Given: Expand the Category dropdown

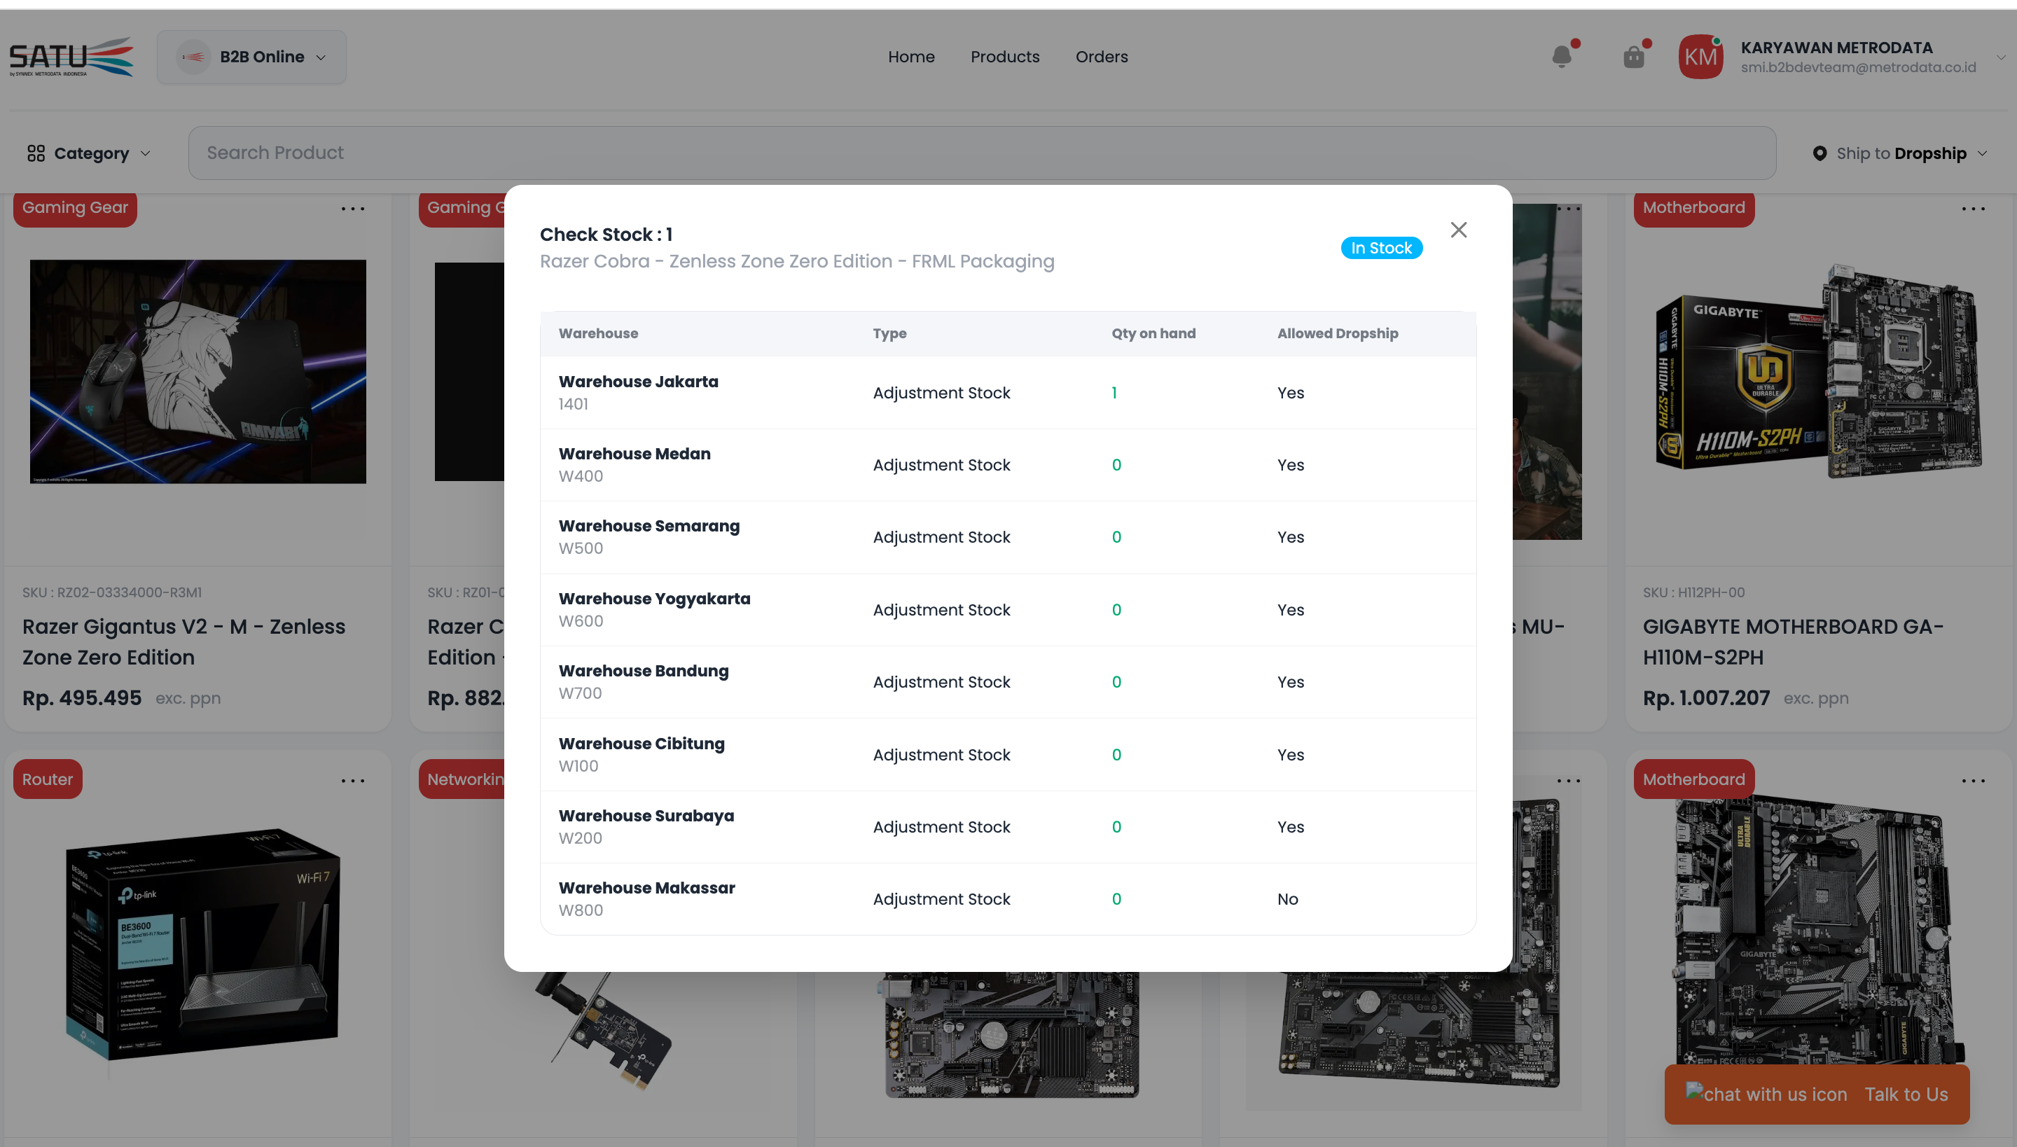Looking at the screenshot, I should (x=88, y=153).
